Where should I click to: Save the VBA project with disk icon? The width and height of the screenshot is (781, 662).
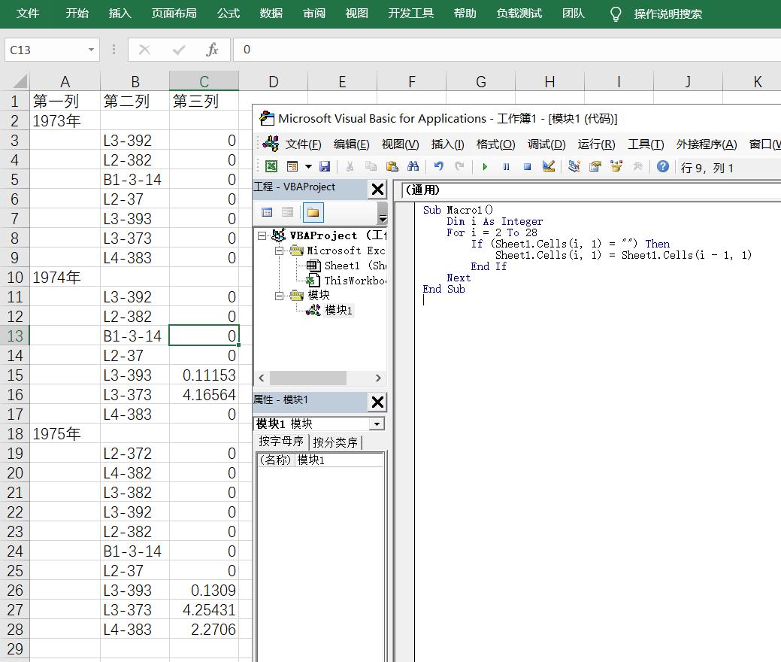325,167
